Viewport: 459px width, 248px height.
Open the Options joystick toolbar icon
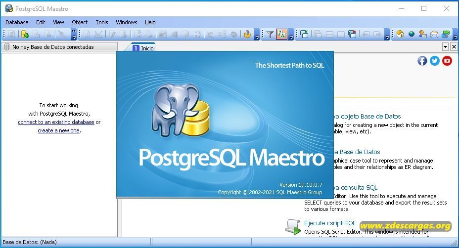pos(247,34)
